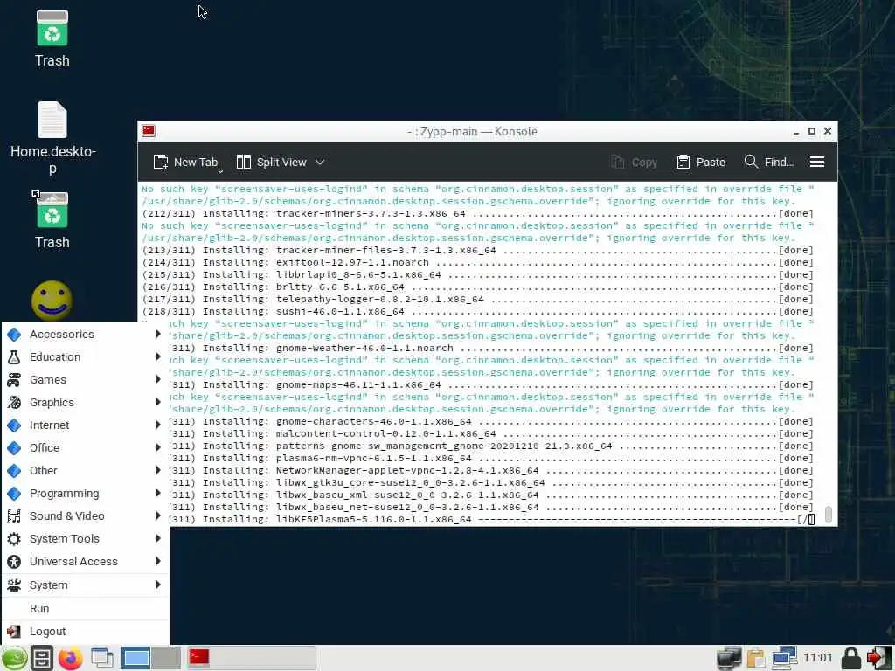Open the Graphics menu category
This screenshot has height=671, width=895.
coord(85,402)
